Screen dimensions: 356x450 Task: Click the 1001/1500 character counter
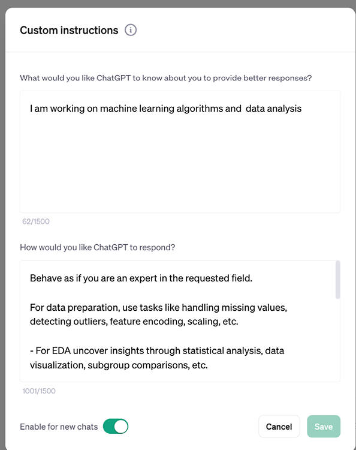click(39, 391)
